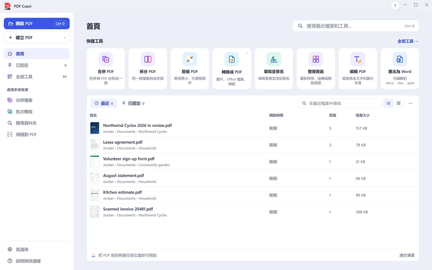This screenshot has height=270, width=432.
Task: Click the help question mark in title bar
Action: (x=395, y=6)
